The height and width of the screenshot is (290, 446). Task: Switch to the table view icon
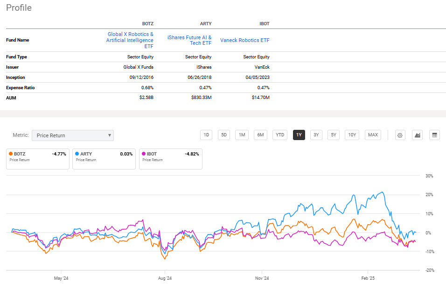coord(434,135)
